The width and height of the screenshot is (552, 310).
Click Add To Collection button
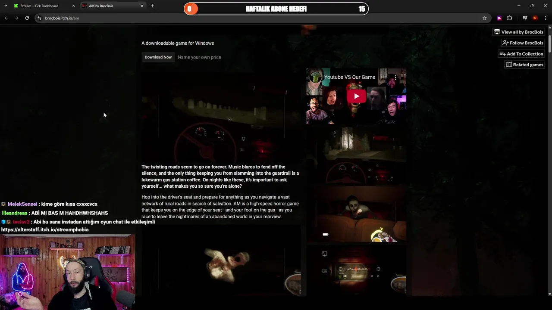[x=521, y=54]
